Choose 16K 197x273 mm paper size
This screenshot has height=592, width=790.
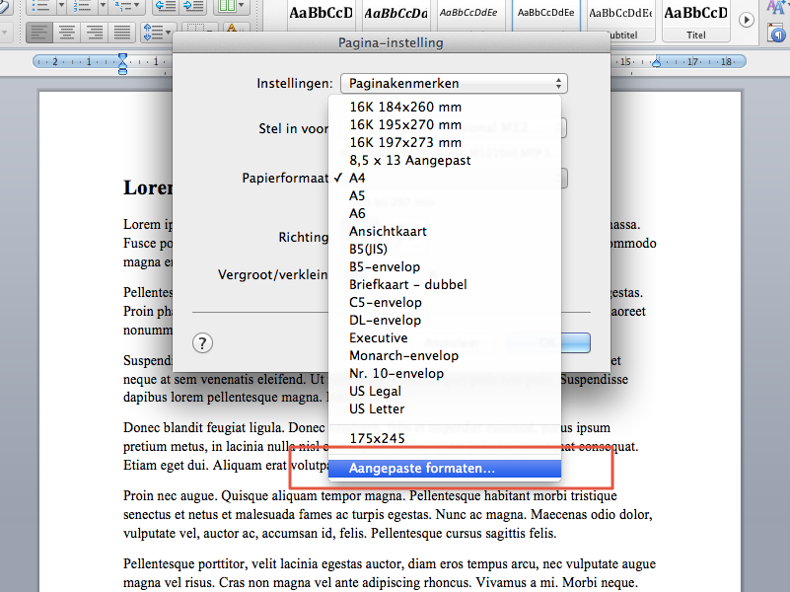click(445, 142)
